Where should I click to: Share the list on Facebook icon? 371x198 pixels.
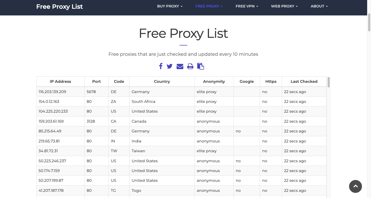pos(160,66)
